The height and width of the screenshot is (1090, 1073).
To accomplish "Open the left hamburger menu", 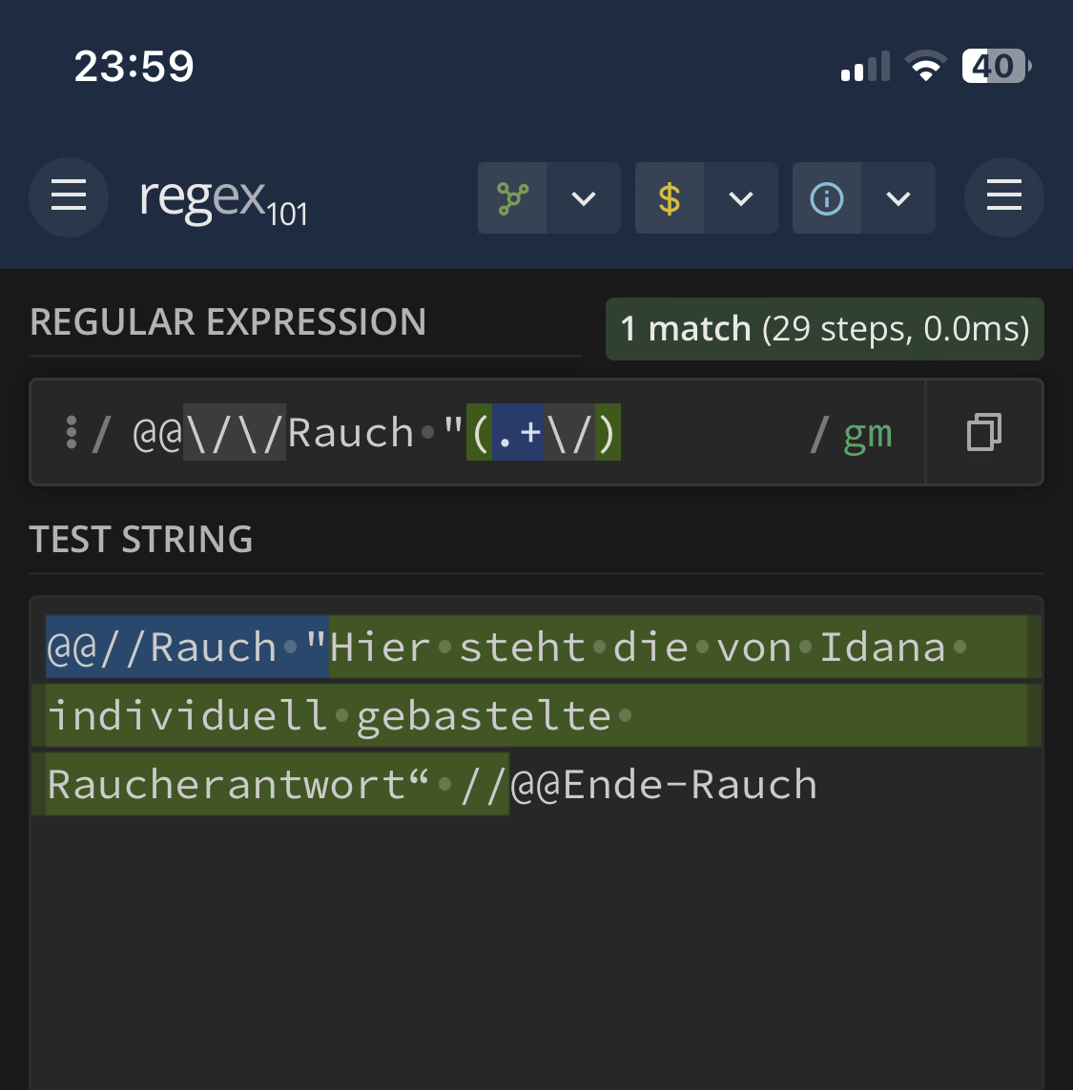I will pyautogui.click(x=68, y=197).
